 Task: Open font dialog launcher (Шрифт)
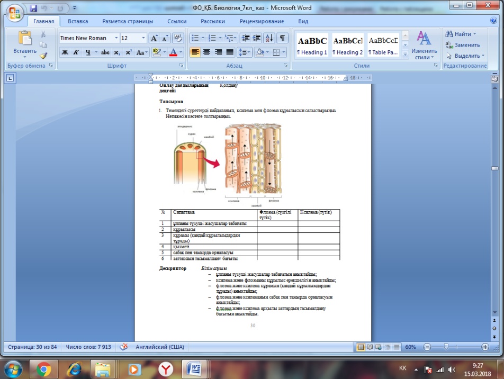[182, 65]
